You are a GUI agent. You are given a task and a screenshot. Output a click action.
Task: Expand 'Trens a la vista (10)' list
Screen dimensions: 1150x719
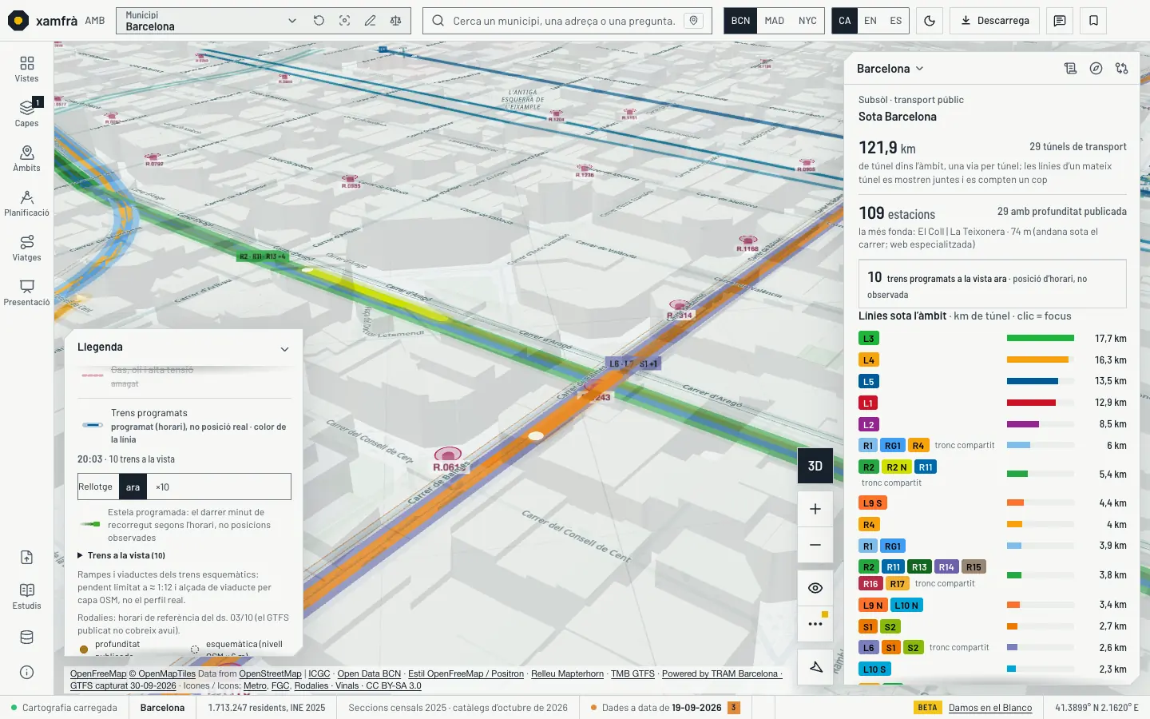click(121, 555)
